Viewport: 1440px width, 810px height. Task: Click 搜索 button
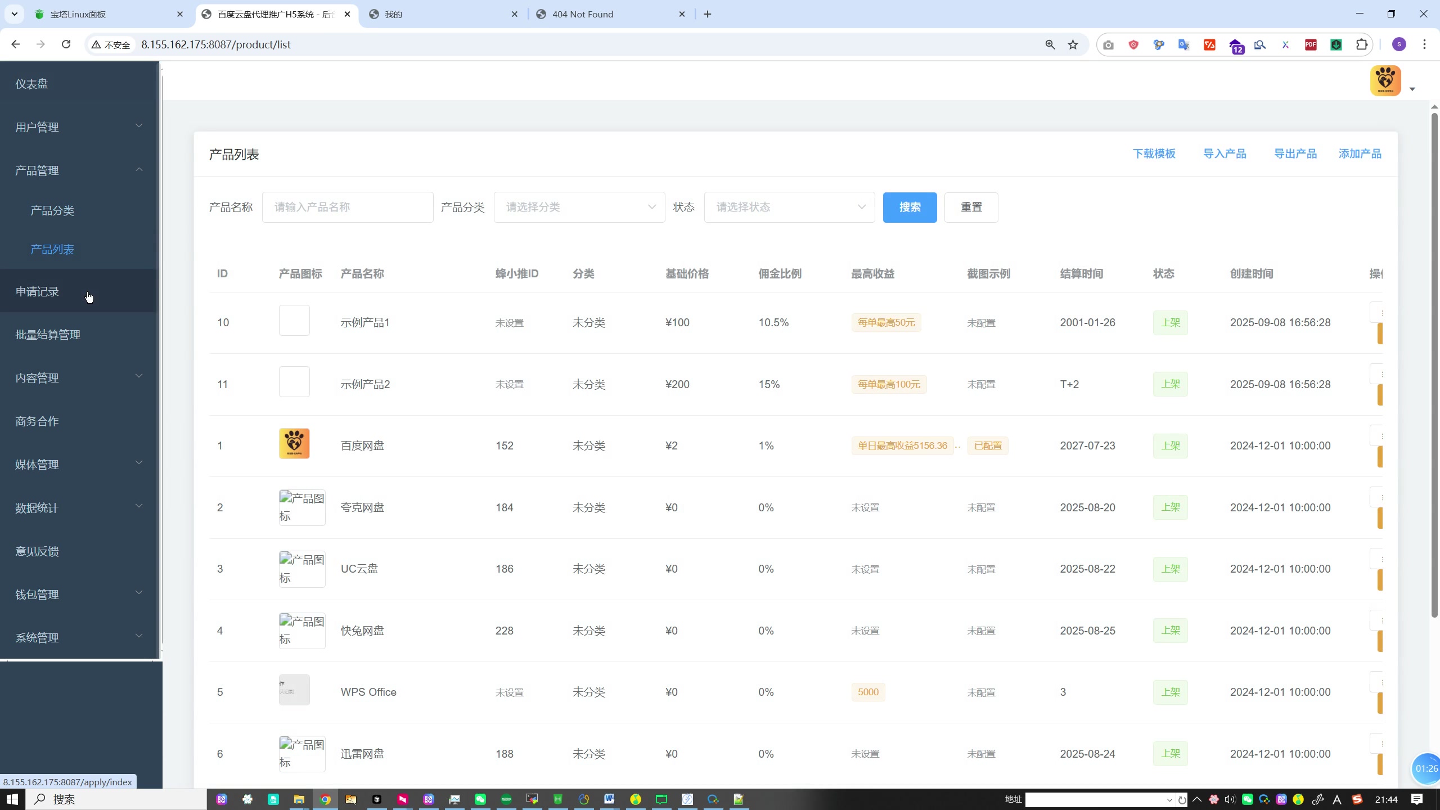(x=910, y=207)
